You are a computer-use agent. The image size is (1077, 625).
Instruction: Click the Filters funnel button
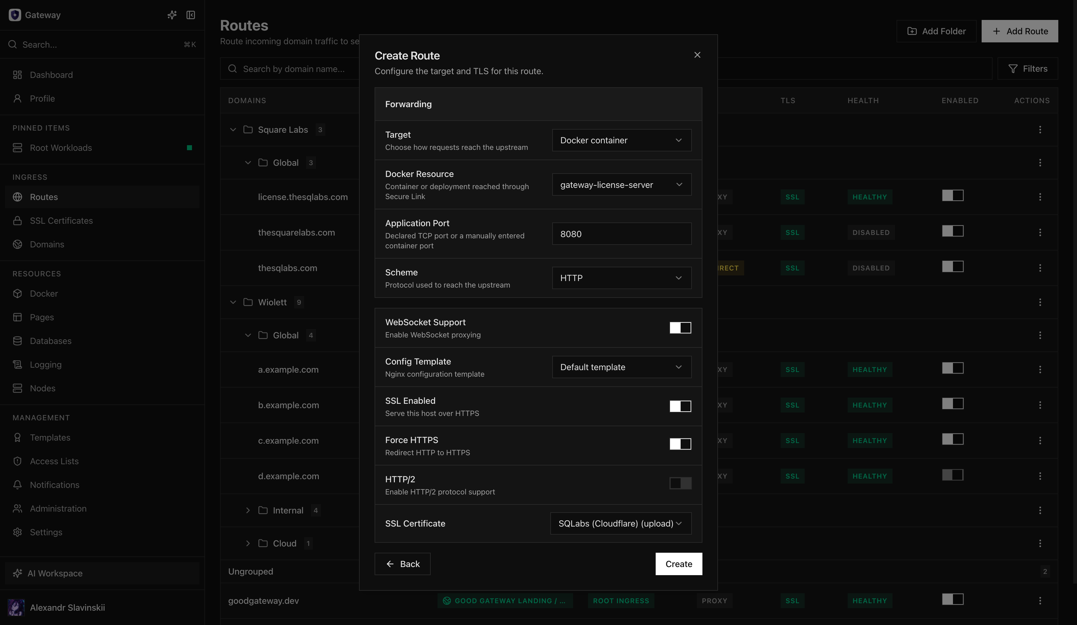(1027, 69)
